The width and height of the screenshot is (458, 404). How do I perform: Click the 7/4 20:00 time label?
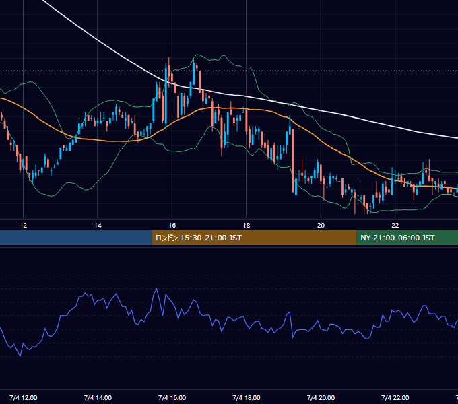[321, 397]
